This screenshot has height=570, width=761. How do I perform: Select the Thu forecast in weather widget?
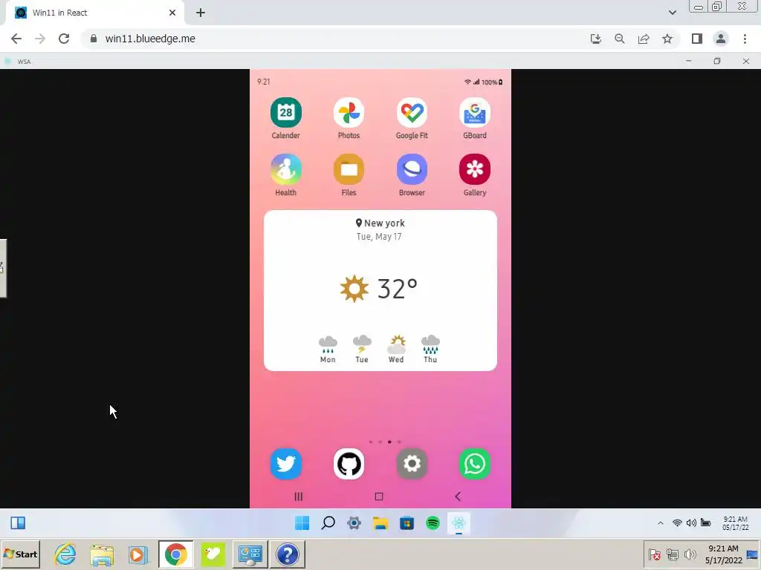pyautogui.click(x=430, y=350)
